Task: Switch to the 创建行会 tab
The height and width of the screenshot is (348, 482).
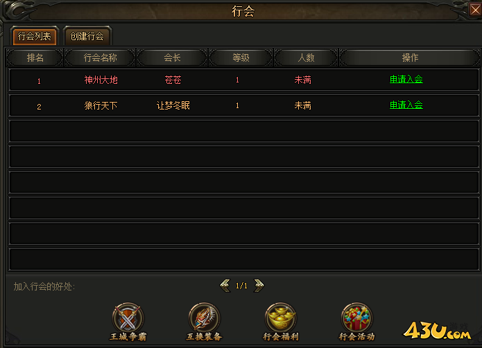Action: 87,37
